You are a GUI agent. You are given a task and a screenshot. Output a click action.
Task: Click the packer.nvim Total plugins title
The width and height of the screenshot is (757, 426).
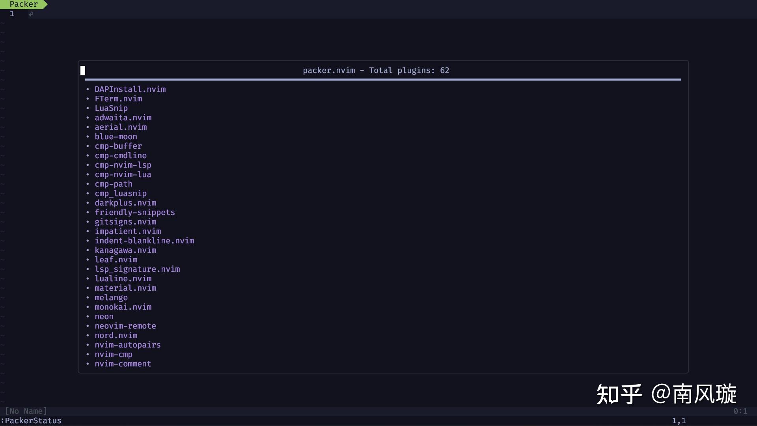(376, 70)
